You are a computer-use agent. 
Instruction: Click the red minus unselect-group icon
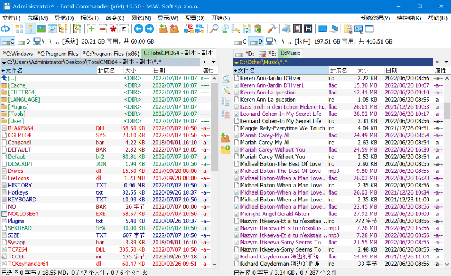pyautogui.click(x=102, y=29)
